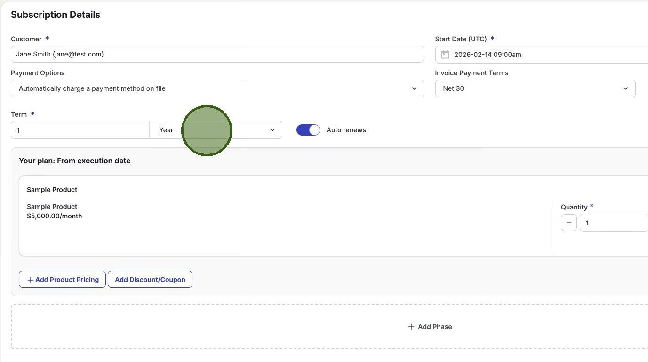Viewport: 648px width, 362px height.
Task: Click the Auto renews label text
Action: [x=346, y=130]
